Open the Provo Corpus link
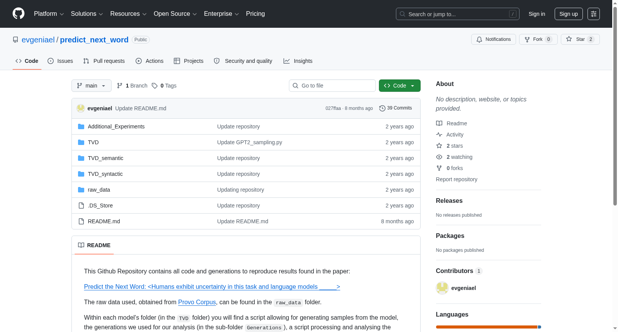 197,302
